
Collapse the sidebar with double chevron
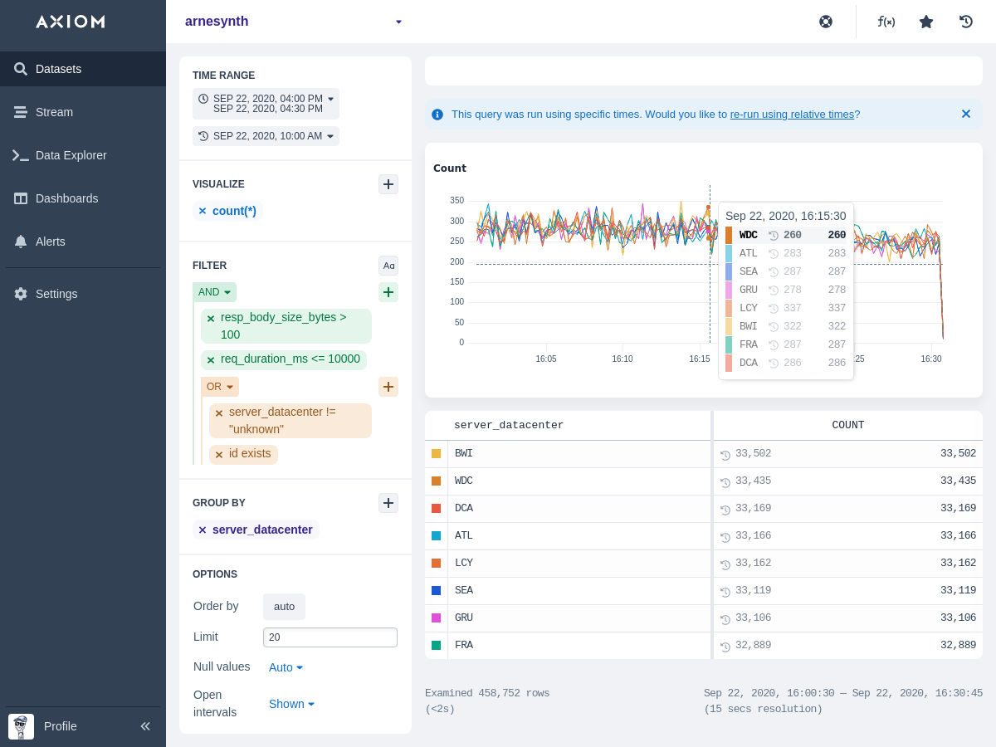tap(145, 726)
